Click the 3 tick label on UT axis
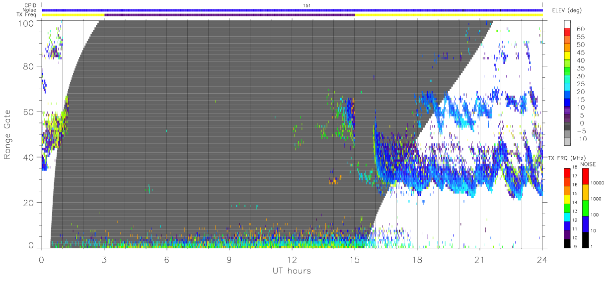The height and width of the screenshot is (281, 610). point(104,259)
